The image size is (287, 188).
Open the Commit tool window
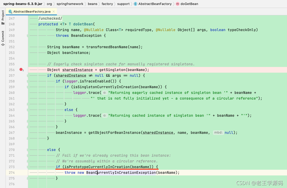[3, 38]
